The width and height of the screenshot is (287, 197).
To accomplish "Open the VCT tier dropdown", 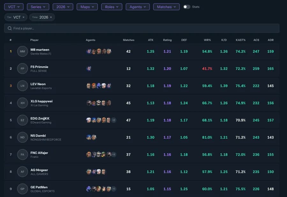I will point(14,7).
